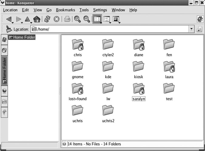Image resolution: width=205 pixels, height=151 pixels.
Task: Go back with the Back arrow
Action: pyautogui.click(x=8, y=19)
